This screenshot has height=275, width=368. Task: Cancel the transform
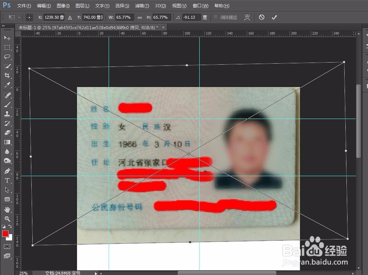(x=262, y=17)
